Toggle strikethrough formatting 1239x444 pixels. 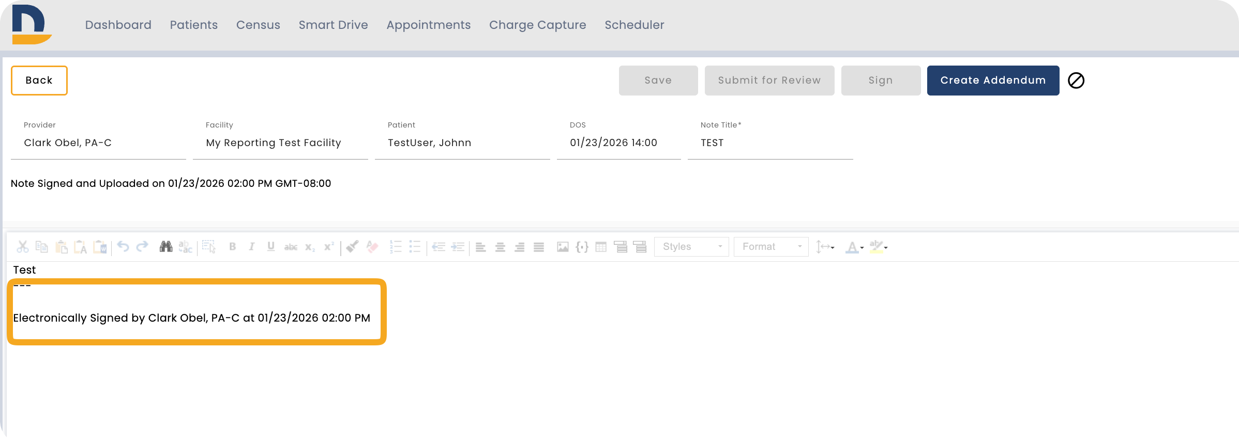coord(291,247)
